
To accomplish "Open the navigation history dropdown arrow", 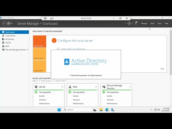I will click(x=12, y=23).
